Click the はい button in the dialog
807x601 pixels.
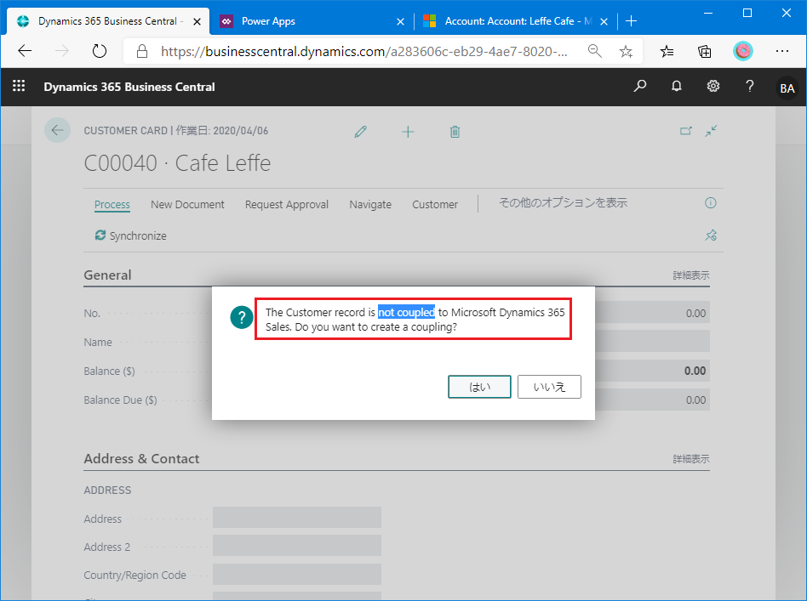479,387
